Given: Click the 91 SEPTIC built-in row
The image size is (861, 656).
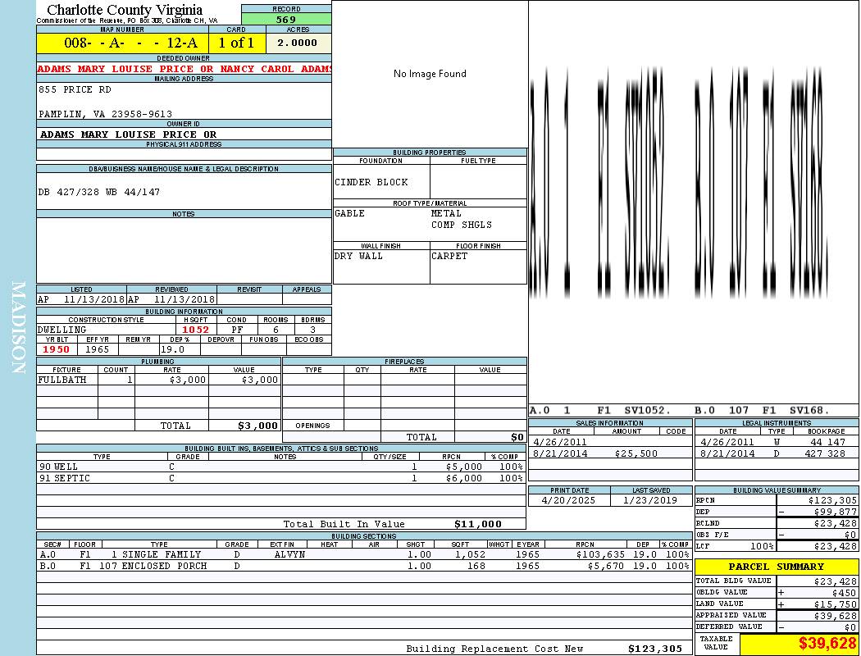Looking at the screenshot, I should (281, 478).
